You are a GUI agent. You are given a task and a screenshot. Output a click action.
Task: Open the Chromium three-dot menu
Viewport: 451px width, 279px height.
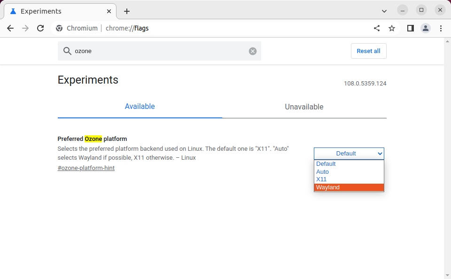[x=441, y=28]
